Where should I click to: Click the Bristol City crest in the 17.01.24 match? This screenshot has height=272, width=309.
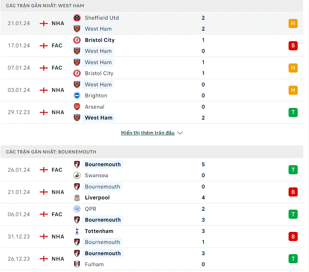[x=77, y=40]
